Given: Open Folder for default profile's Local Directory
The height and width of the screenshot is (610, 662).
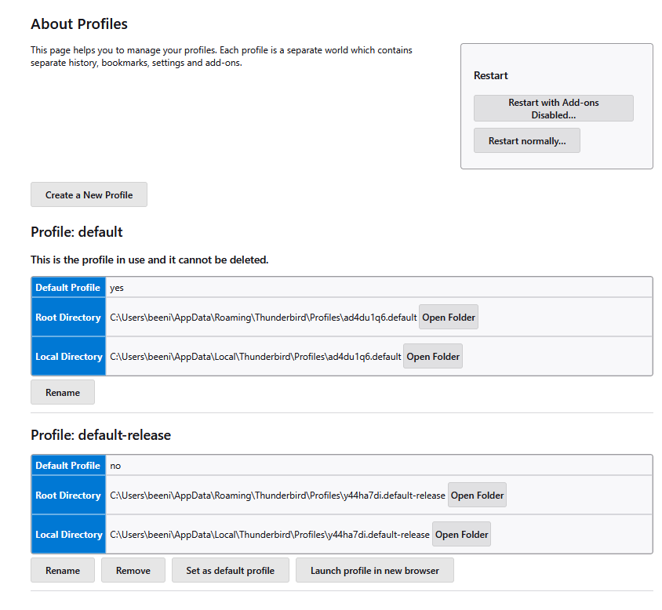Looking at the screenshot, I should tap(433, 357).
